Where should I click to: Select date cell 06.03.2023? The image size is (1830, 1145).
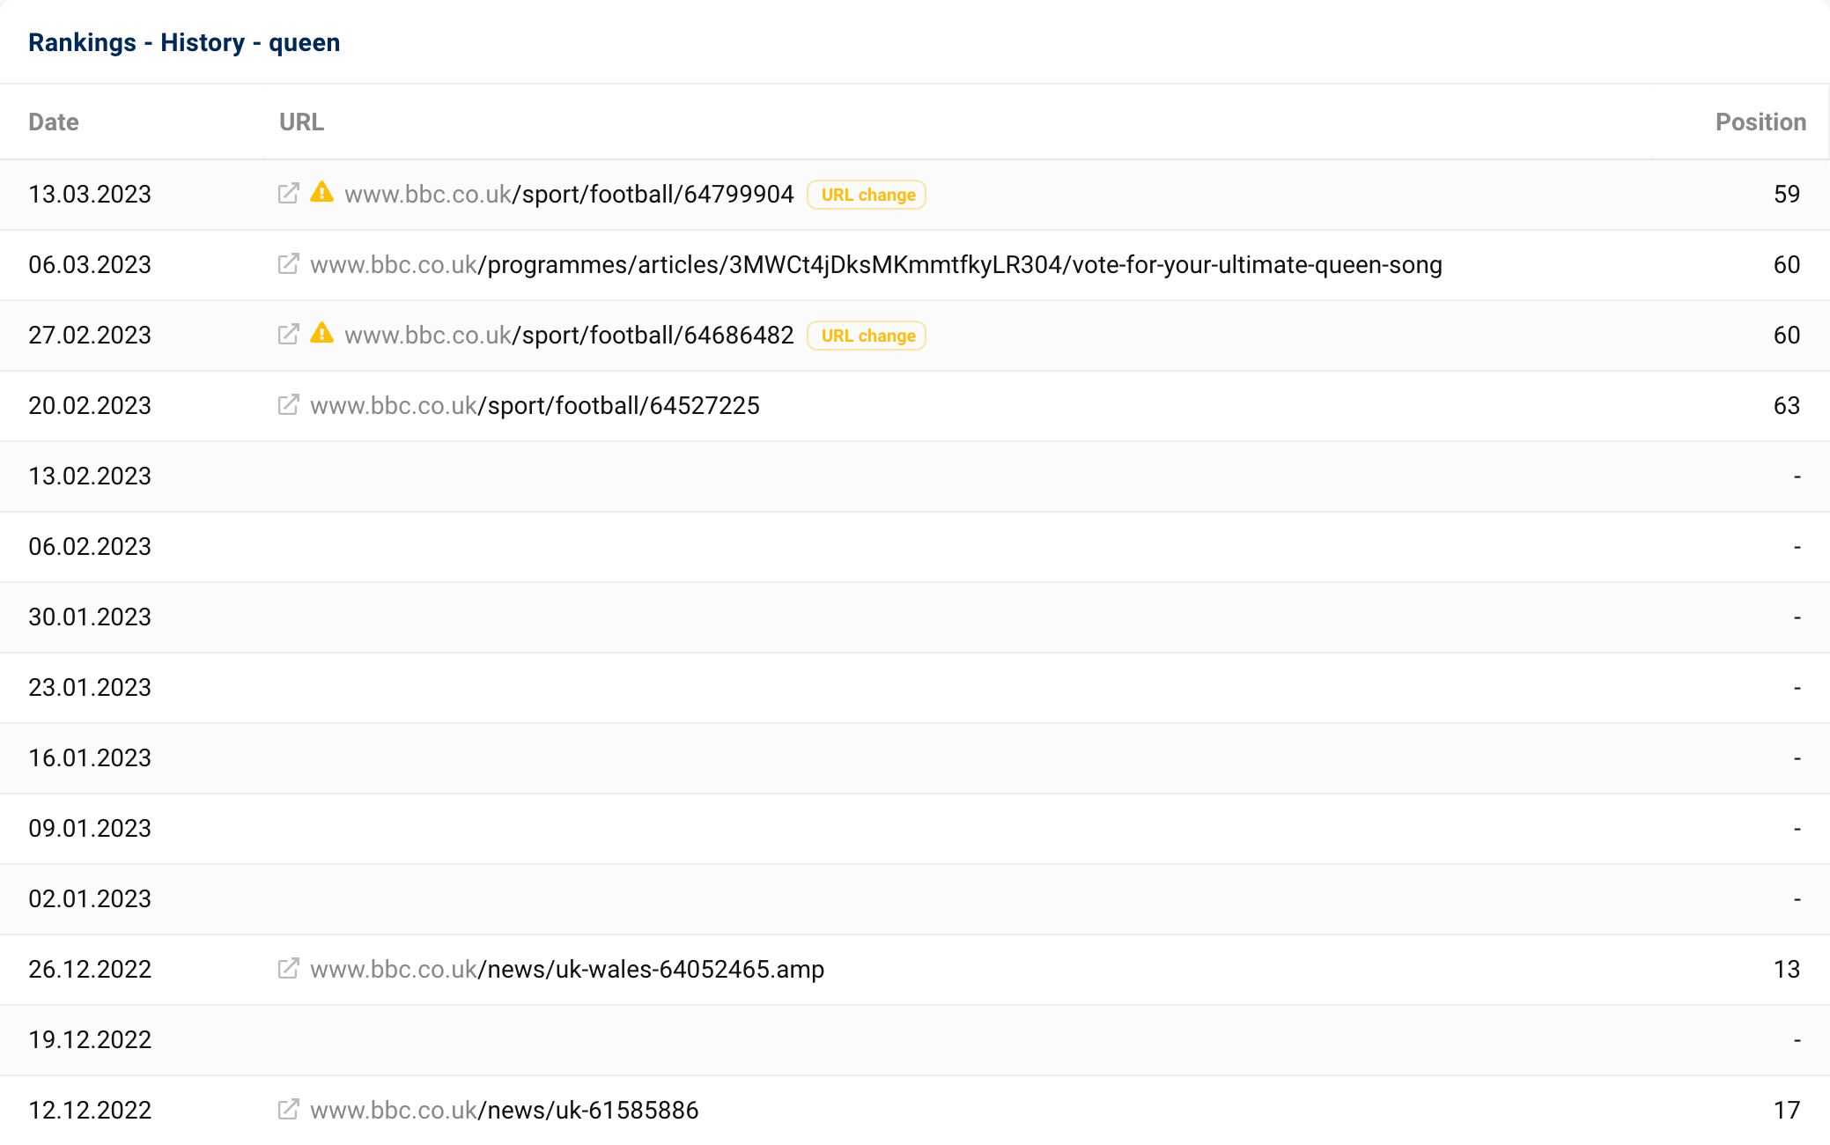pos(90,265)
